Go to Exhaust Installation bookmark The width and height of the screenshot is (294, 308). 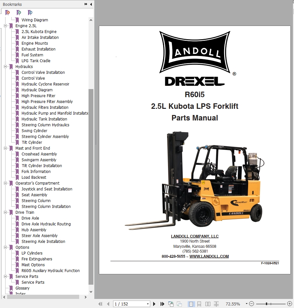point(38,49)
